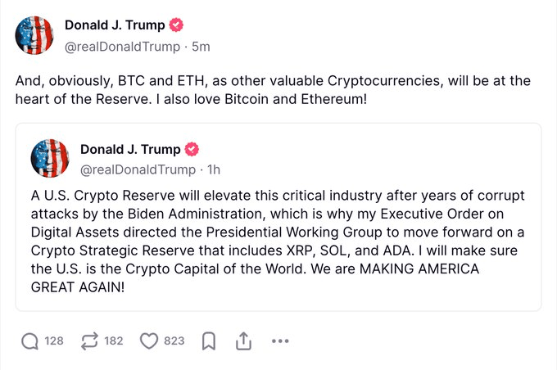
Task: Open @realDonaldTrump handle in quoted post
Action: pyautogui.click(x=138, y=169)
